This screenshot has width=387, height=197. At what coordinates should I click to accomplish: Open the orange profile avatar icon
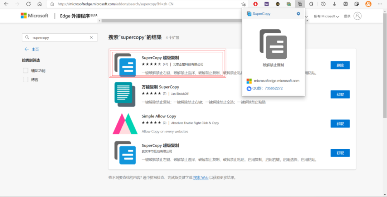(368, 4)
